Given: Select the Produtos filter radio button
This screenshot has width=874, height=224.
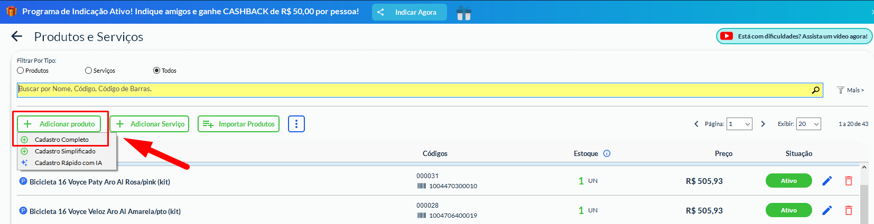Looking at the screenshot, I should coord(21,71).
